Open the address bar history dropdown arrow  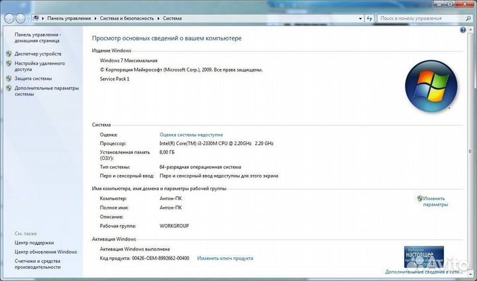point(360,19)
